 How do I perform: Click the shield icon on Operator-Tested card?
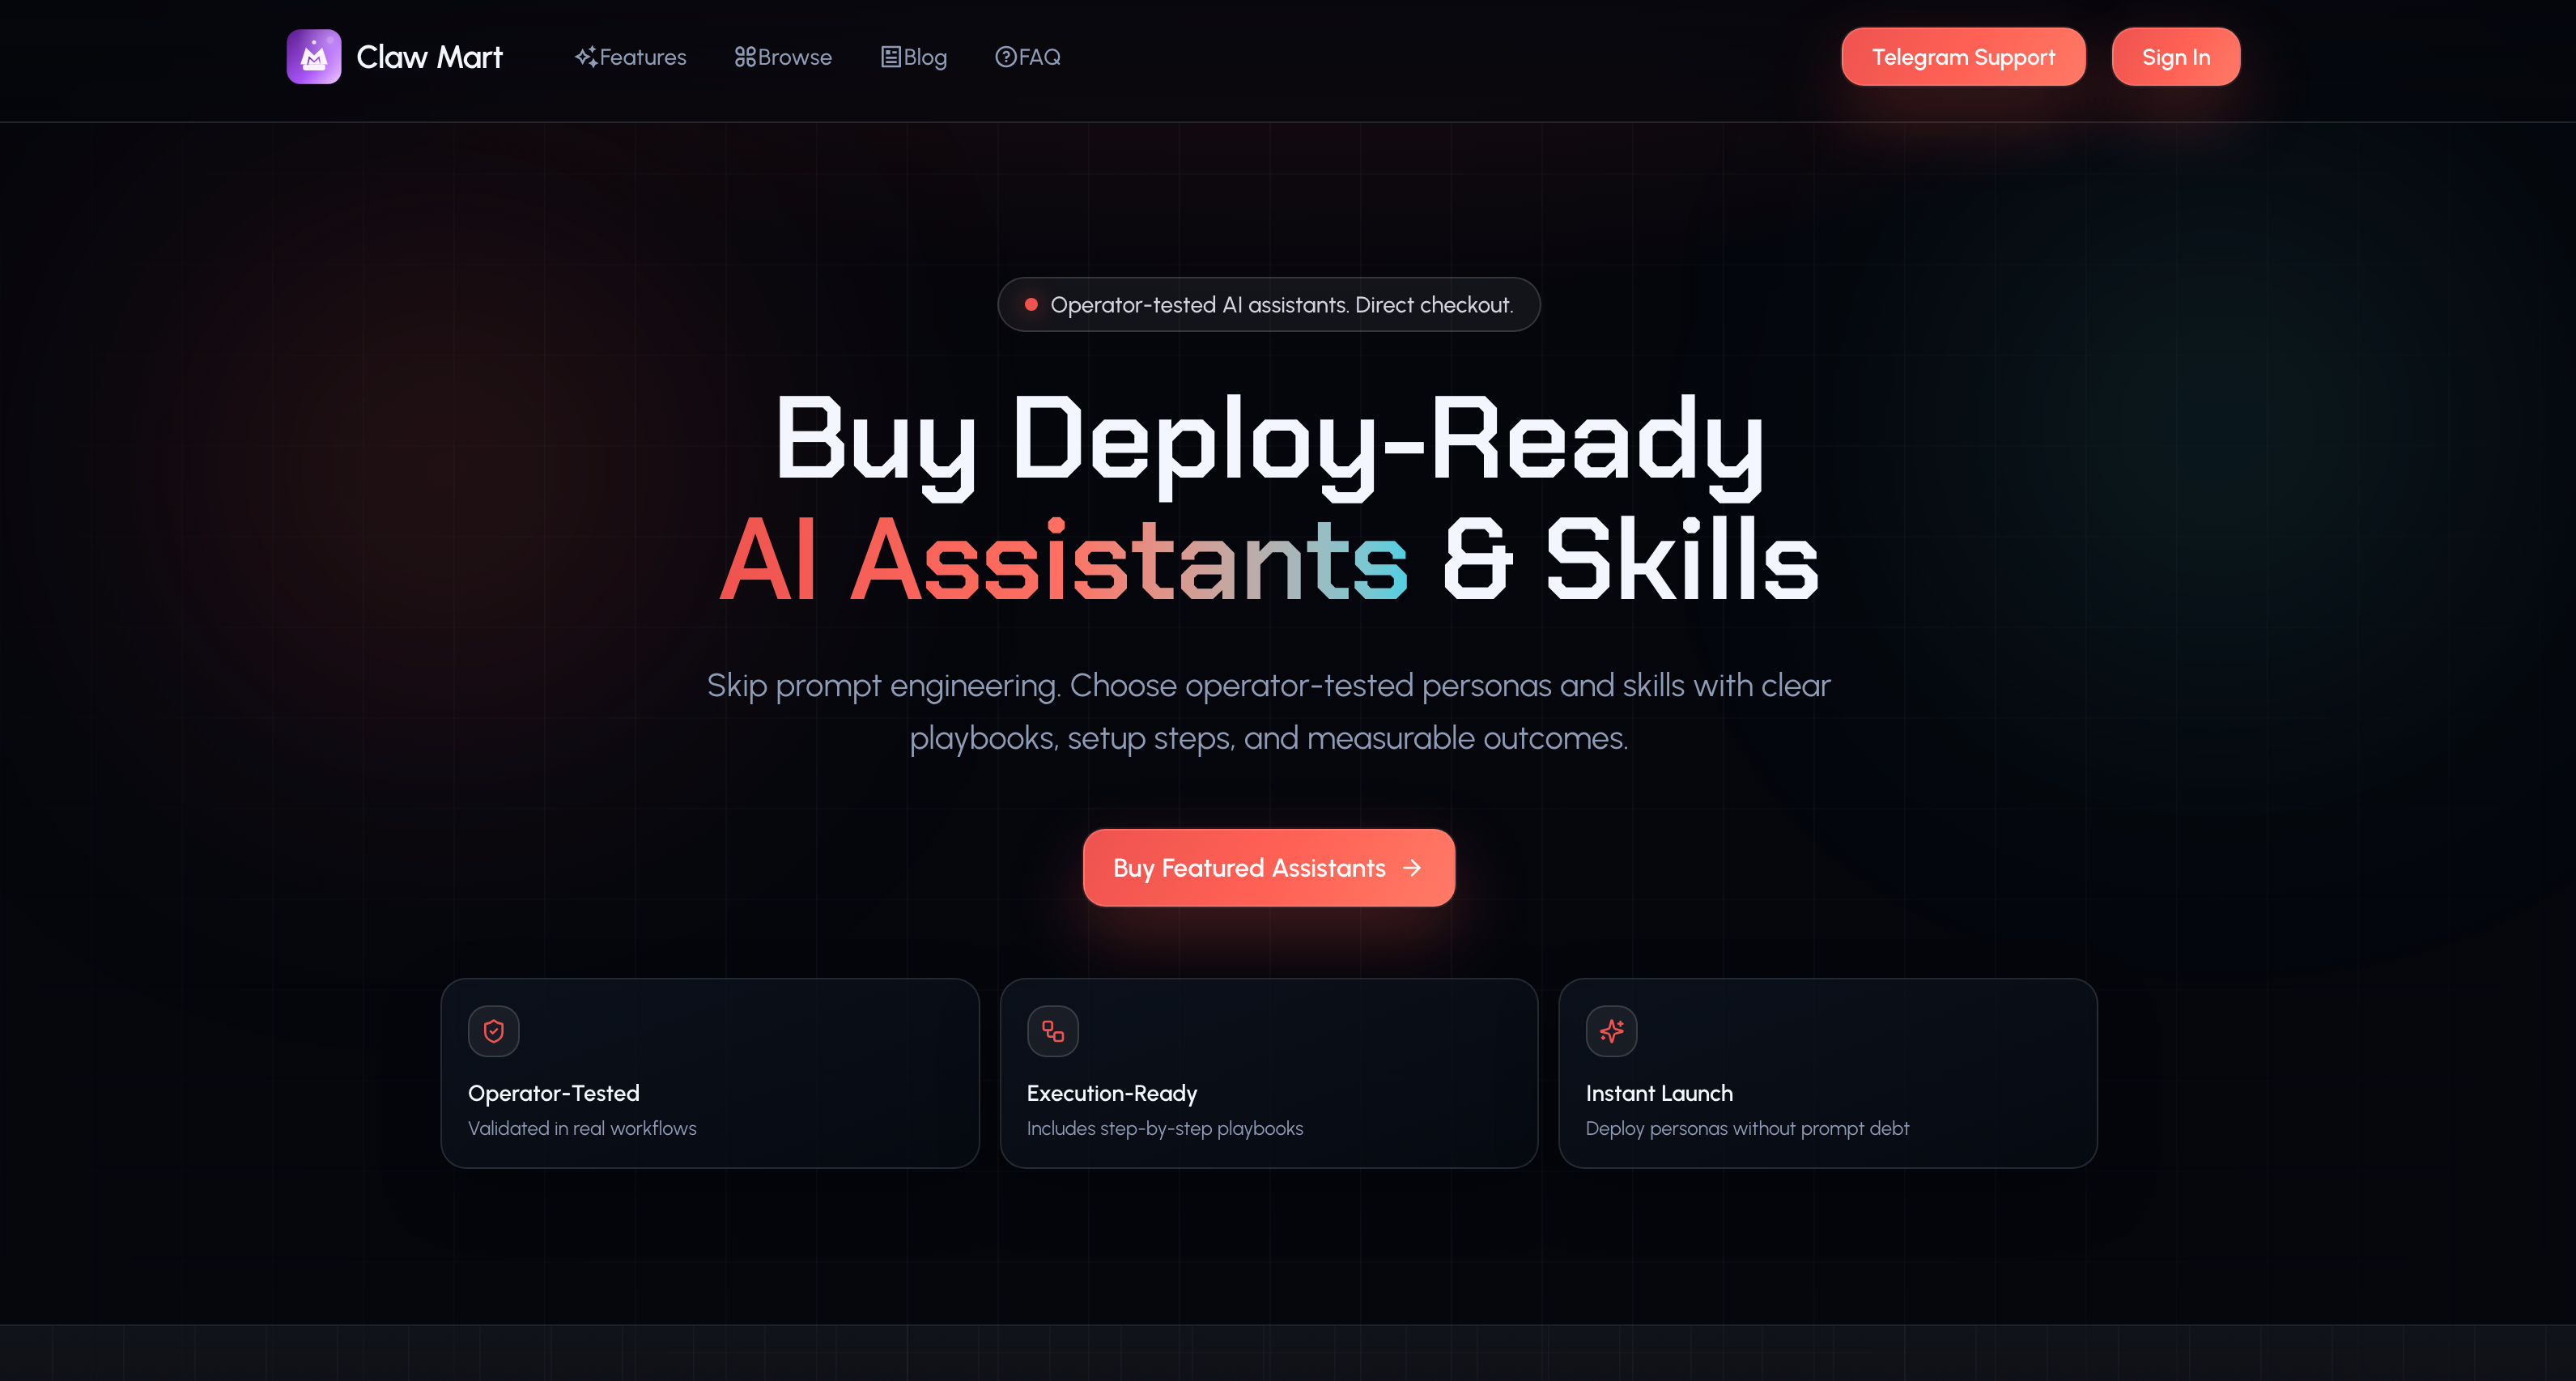coord(493,1031)
